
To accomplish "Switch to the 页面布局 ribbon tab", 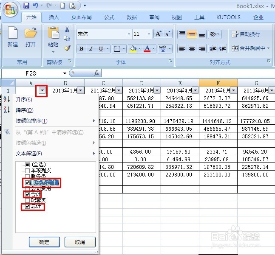I will (x=81, y=17).
